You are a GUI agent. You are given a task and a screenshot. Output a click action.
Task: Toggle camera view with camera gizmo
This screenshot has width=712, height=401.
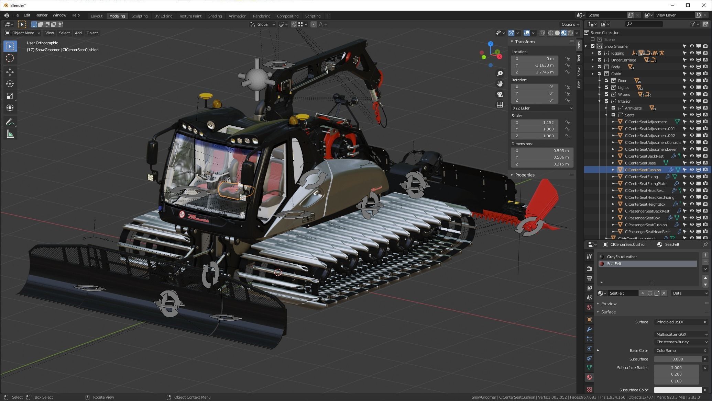click(x=500, y=94)
